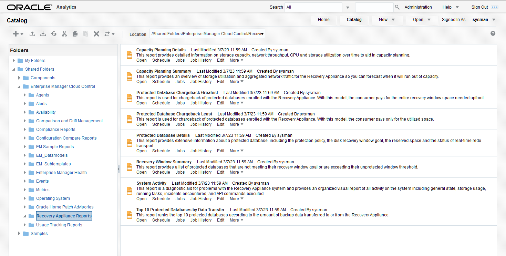Open the Search type All dropdown
The width and height of the screenshot is (506, 256).
(348, 7)
